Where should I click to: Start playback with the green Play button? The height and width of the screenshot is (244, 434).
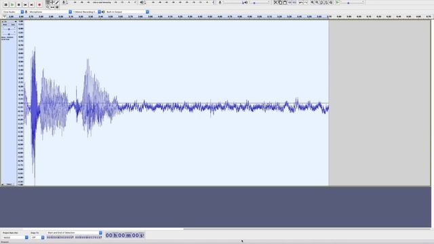[12, 5]
